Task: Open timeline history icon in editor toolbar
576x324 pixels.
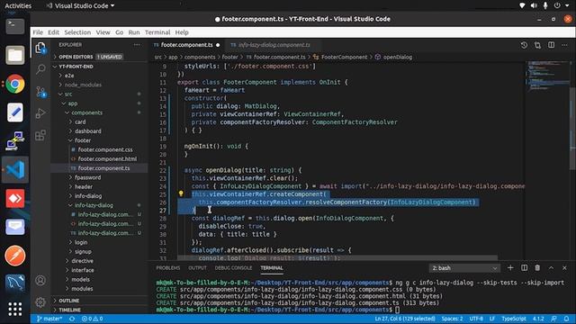Action: coord(524,45)
